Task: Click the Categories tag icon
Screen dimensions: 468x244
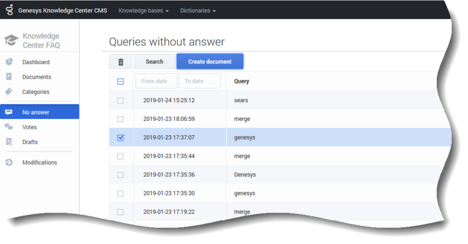Action: 9,92
